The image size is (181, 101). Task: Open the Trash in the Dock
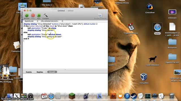(x=172, y=96)
